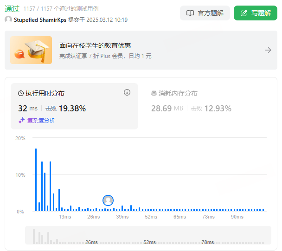This screenshot has width=282, height=251.
Task: Click the 1157 / 1157 test cases text
Action: pos(61,9)
